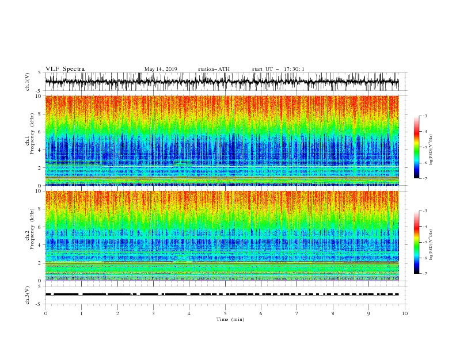Viewport: 456px width, 352px height.
Task: Click the time axis tick label "3"
Action: click(x=153, y=313)
